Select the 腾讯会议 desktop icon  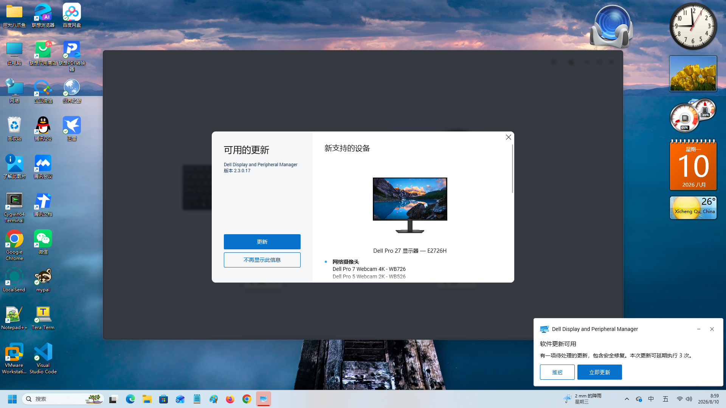point(43,167)
